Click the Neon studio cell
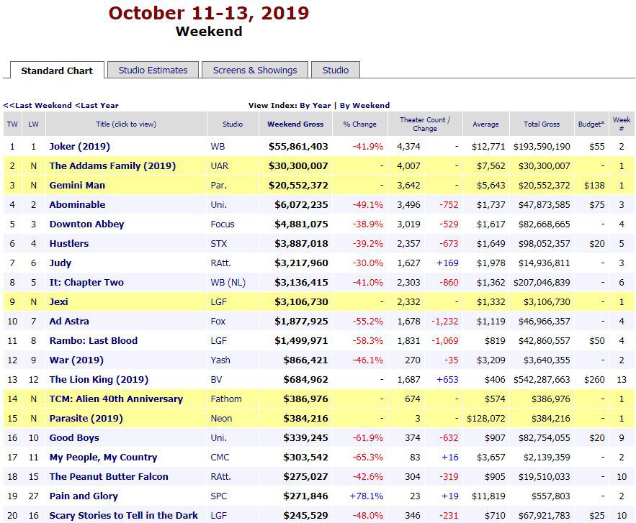 221,419
